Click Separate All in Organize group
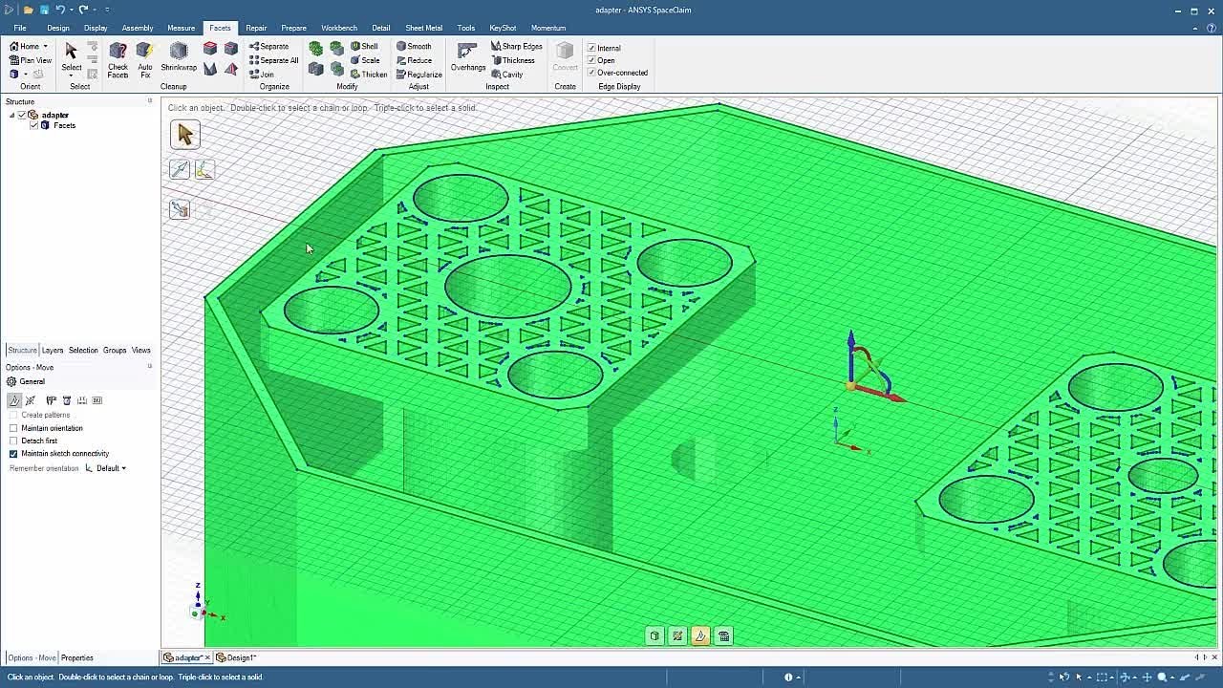 273,60
